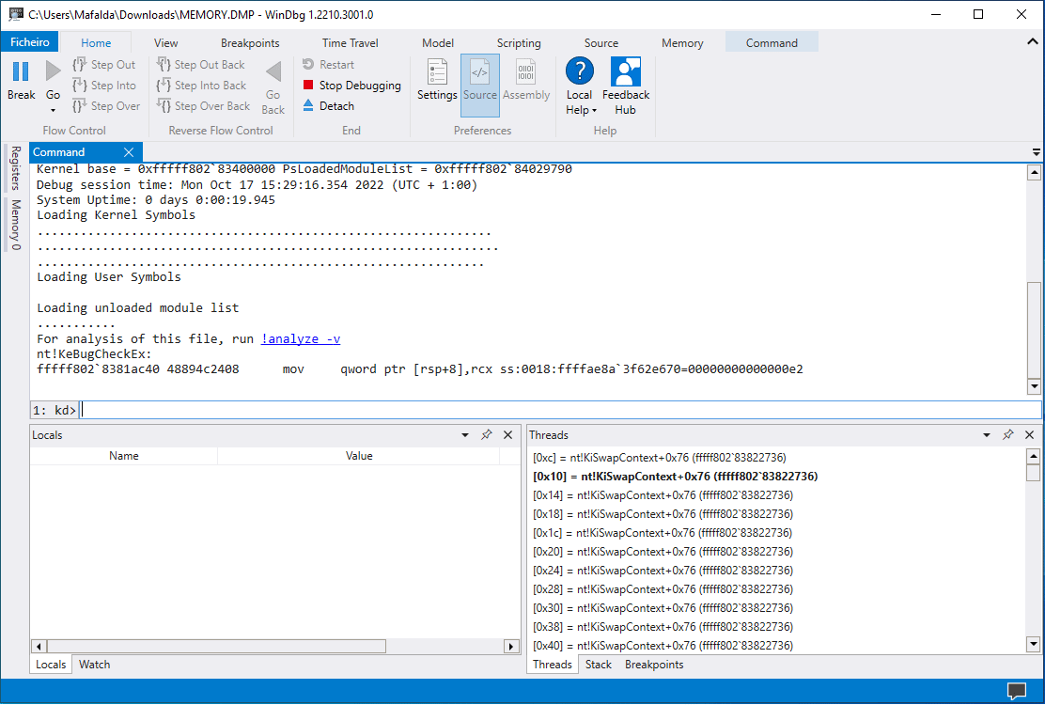Pin the Locals panel
The height and width of the screenshot is (705, 1045).
click(487, 435)
